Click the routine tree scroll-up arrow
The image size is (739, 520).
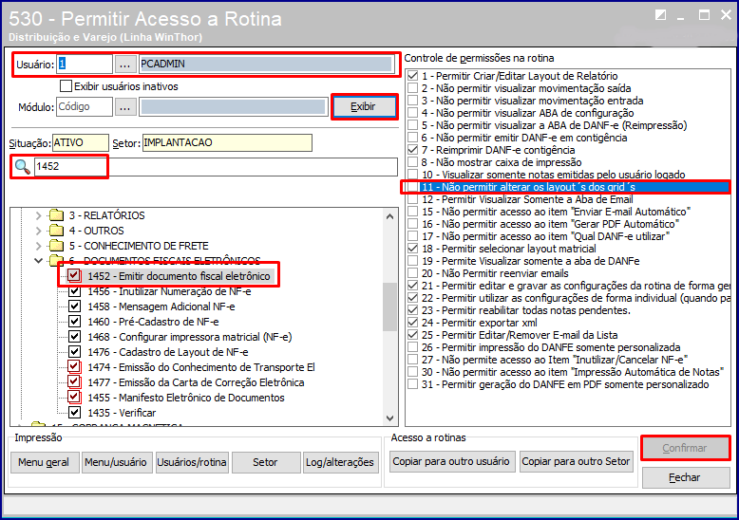tap(389, 216)
